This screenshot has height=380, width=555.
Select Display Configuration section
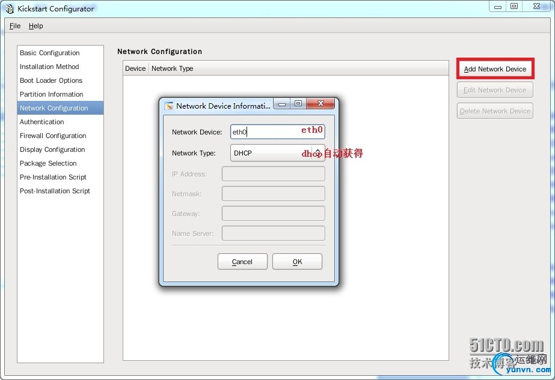[60, 149]
